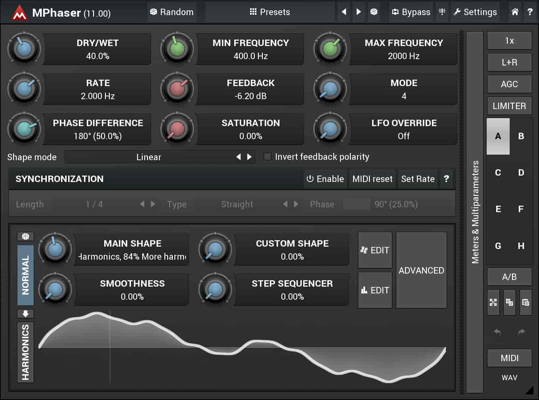The width and height of the screenshot is (539, 400).
Task: Switch to the HARMONICS view
Action: tap(25, 352)
